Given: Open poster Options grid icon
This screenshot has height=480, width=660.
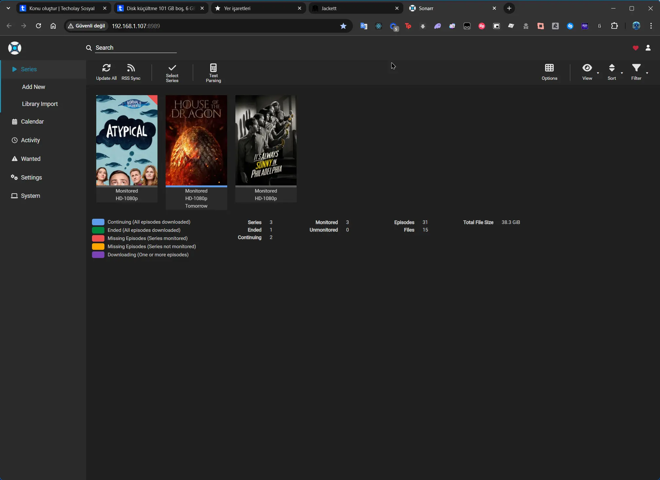Looking at the screenshot, I should tap(549, 68).
